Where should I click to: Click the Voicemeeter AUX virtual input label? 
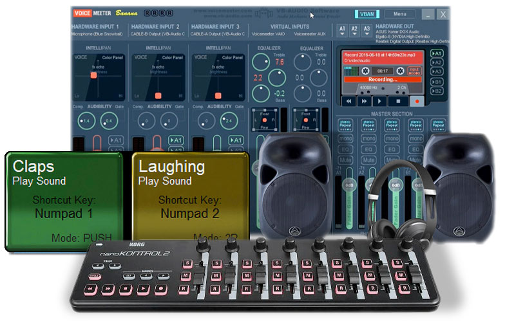point(310,34)
